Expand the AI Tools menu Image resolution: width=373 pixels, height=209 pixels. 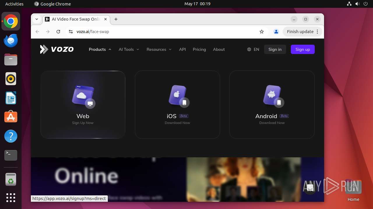coord(129,49)
